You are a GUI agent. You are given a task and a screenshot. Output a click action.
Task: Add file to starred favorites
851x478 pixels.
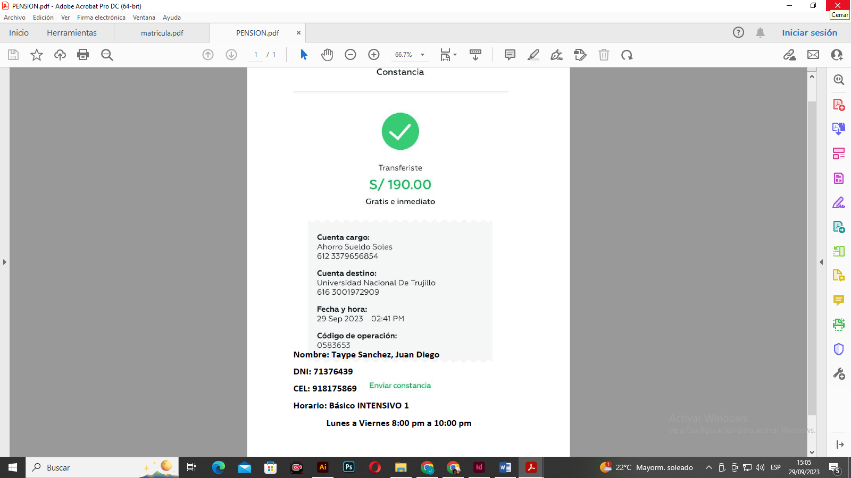point(37,55)
